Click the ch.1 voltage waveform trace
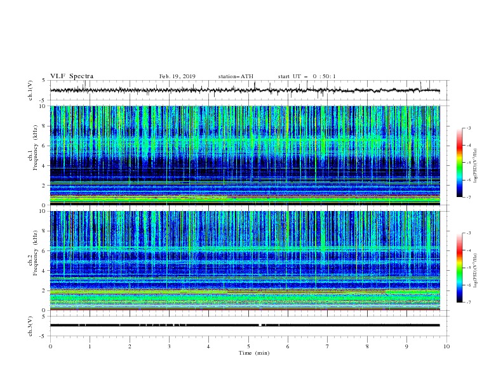Image resolution: width=503 pixels, height=389 pixels. 245,90
